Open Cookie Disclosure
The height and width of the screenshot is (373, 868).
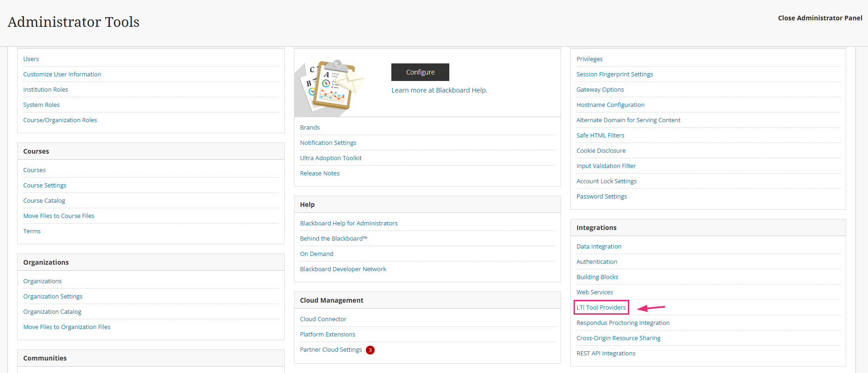click(601, 151)
